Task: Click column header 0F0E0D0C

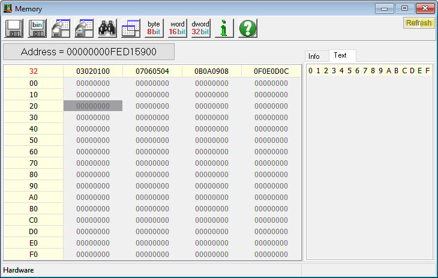Action: coord(271,71)
